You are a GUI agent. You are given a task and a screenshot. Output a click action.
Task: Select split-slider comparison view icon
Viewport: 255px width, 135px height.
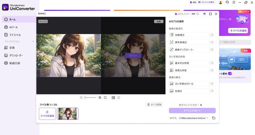(119, 98)
